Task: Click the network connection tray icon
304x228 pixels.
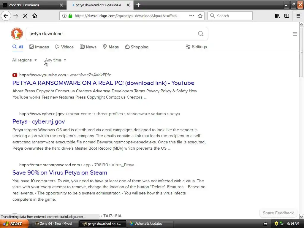Action: [x=282, y=224]
